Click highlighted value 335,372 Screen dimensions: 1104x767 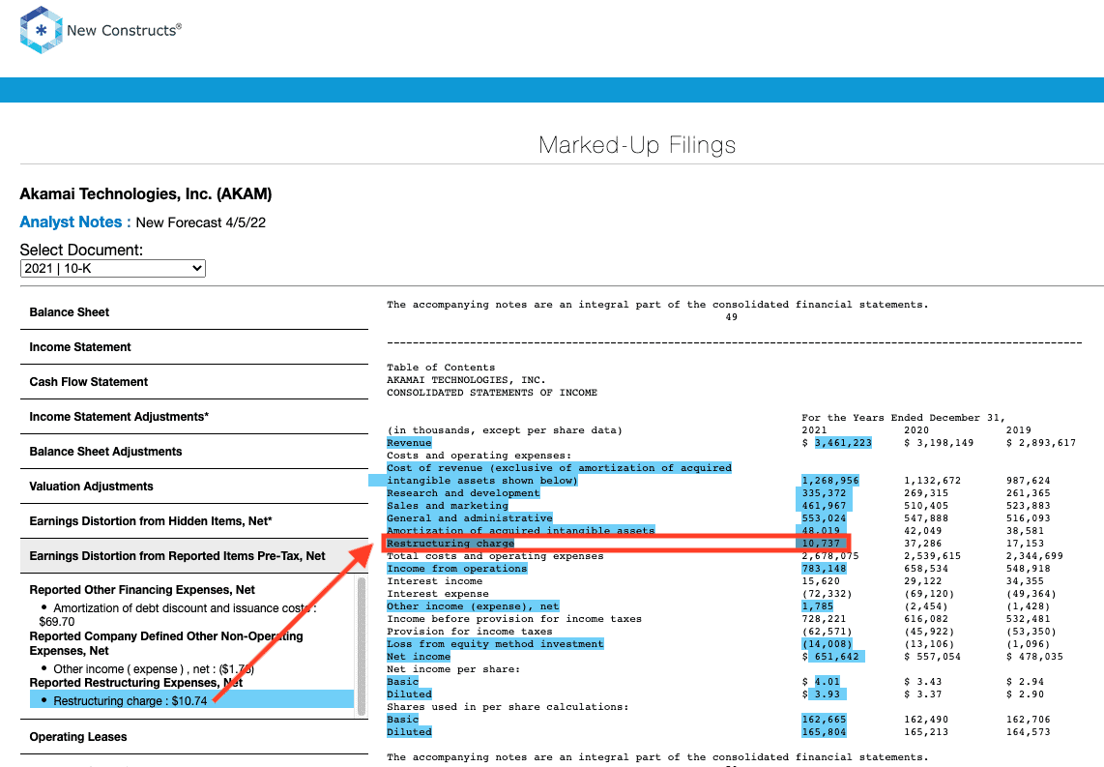824,493
